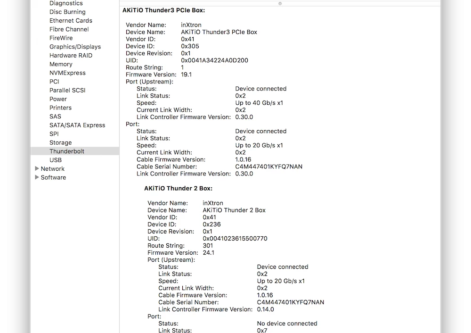Click the AKiTiO Thunder 2 Box heading

(179, 188)
